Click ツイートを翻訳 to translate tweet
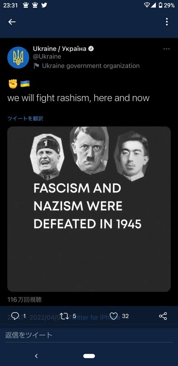Screen dimensions: 178x366 tap(25, 118)
